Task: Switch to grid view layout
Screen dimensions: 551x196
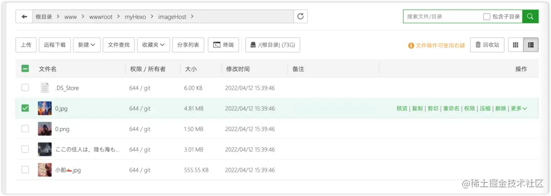Action: click(516, 45)
